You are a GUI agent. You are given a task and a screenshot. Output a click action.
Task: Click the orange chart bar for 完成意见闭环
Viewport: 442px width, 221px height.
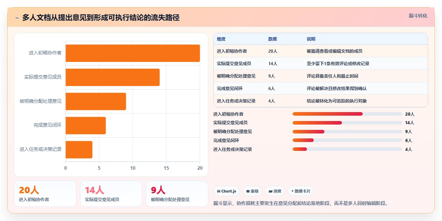85,126
